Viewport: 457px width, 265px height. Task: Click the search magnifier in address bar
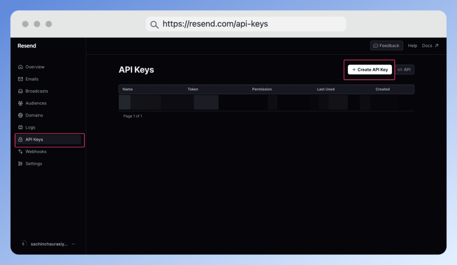[x=154, y=25]
